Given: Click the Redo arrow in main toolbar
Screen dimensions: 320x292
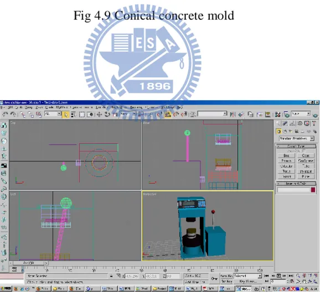Looking at the screenshot, I should point(13,114).
